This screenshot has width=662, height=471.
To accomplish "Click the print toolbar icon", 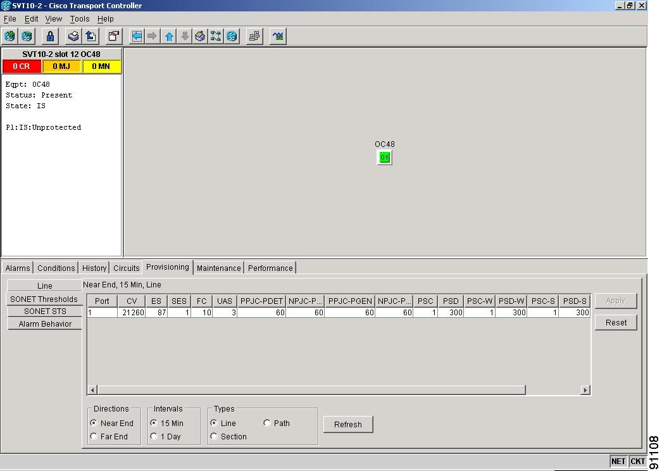I will click(x=73, y=36).
